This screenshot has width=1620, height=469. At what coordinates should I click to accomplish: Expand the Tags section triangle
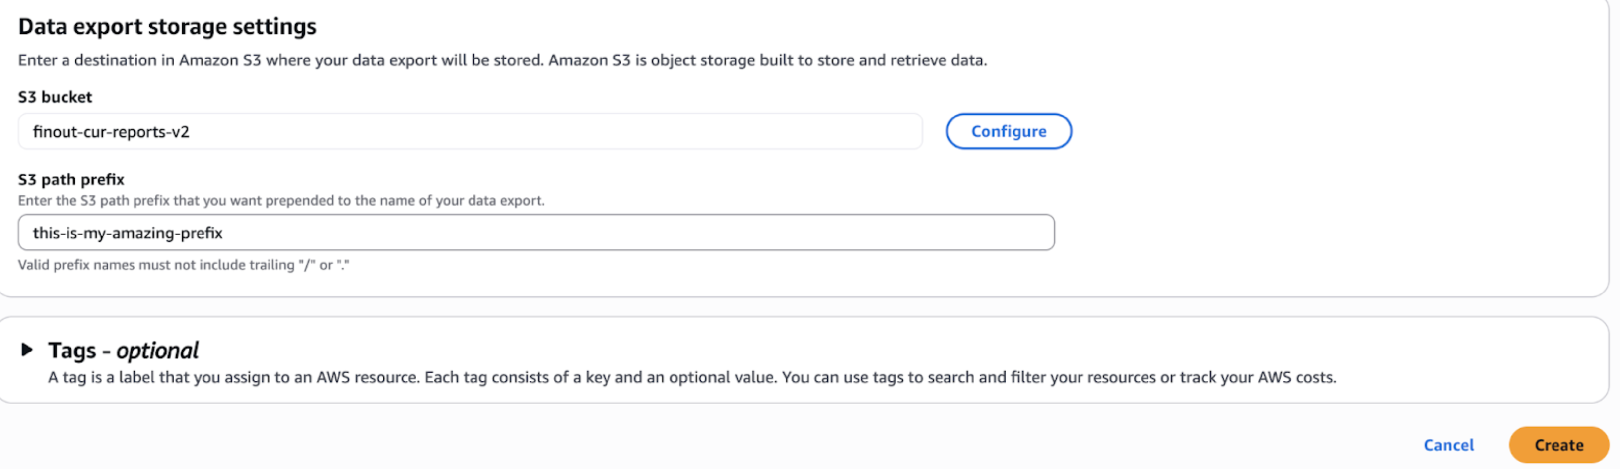click(x=26, y=350)
